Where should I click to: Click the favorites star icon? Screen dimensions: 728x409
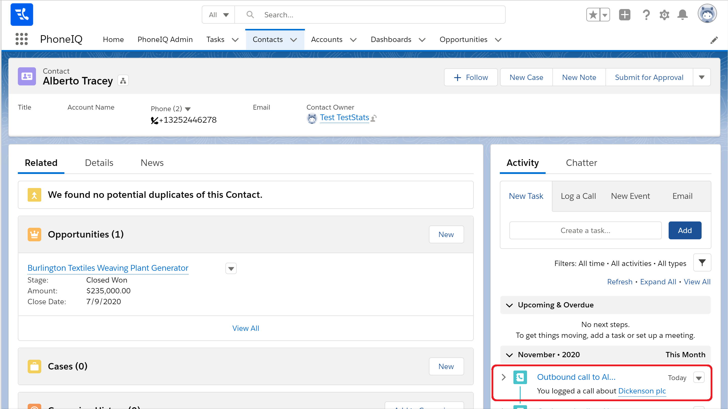593,15
